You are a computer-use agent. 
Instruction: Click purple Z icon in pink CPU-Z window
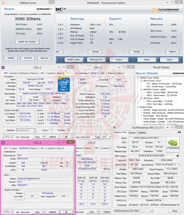(3, 142)
